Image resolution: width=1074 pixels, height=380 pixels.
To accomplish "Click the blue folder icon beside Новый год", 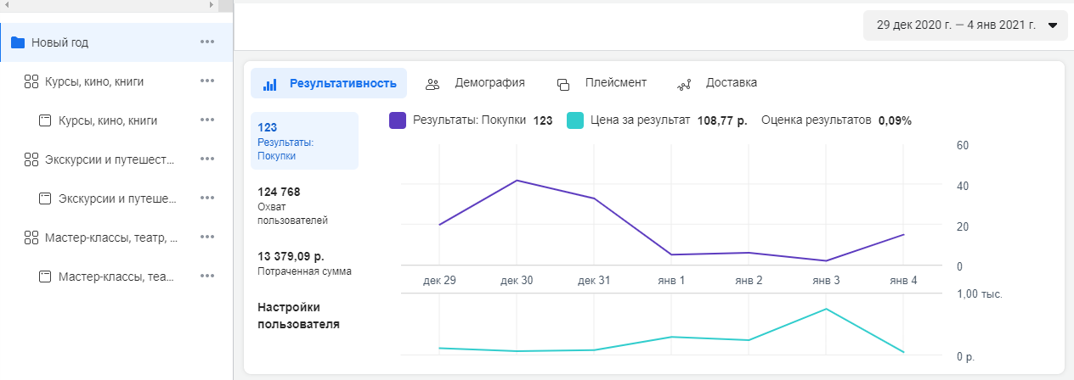I will [17, 42].
